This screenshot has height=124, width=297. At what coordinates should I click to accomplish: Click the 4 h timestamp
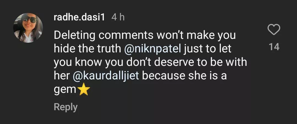(118, 18)
